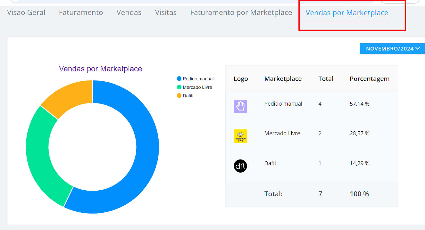The width and height of the screenshot is (425, 230).
Task: Click the 14,29 % percentage cell
Action: [359, 163]
